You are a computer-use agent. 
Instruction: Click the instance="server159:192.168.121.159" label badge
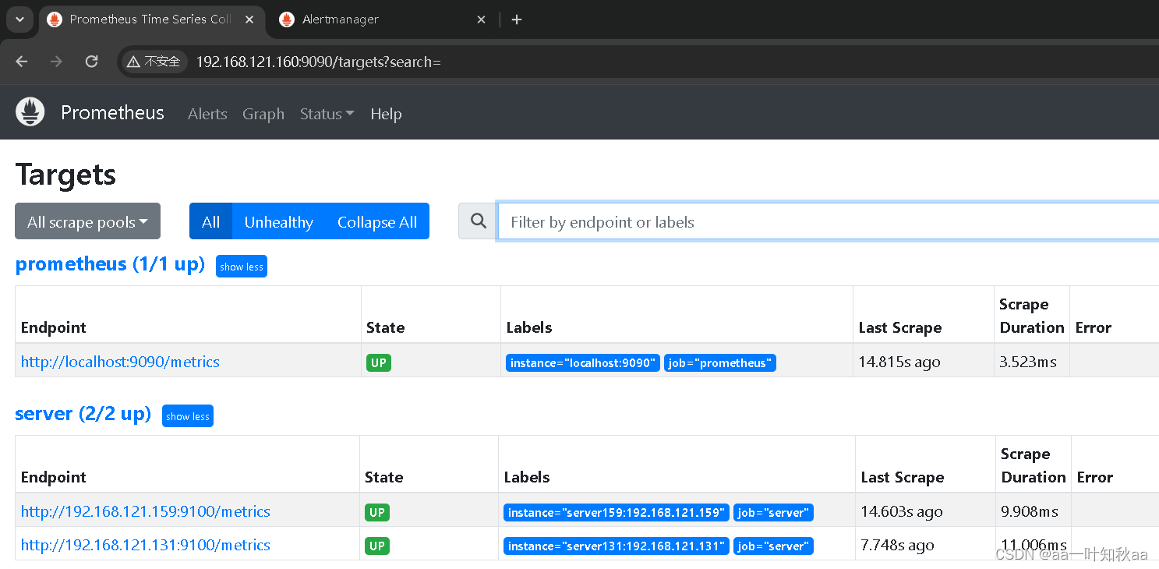[617, 513]
